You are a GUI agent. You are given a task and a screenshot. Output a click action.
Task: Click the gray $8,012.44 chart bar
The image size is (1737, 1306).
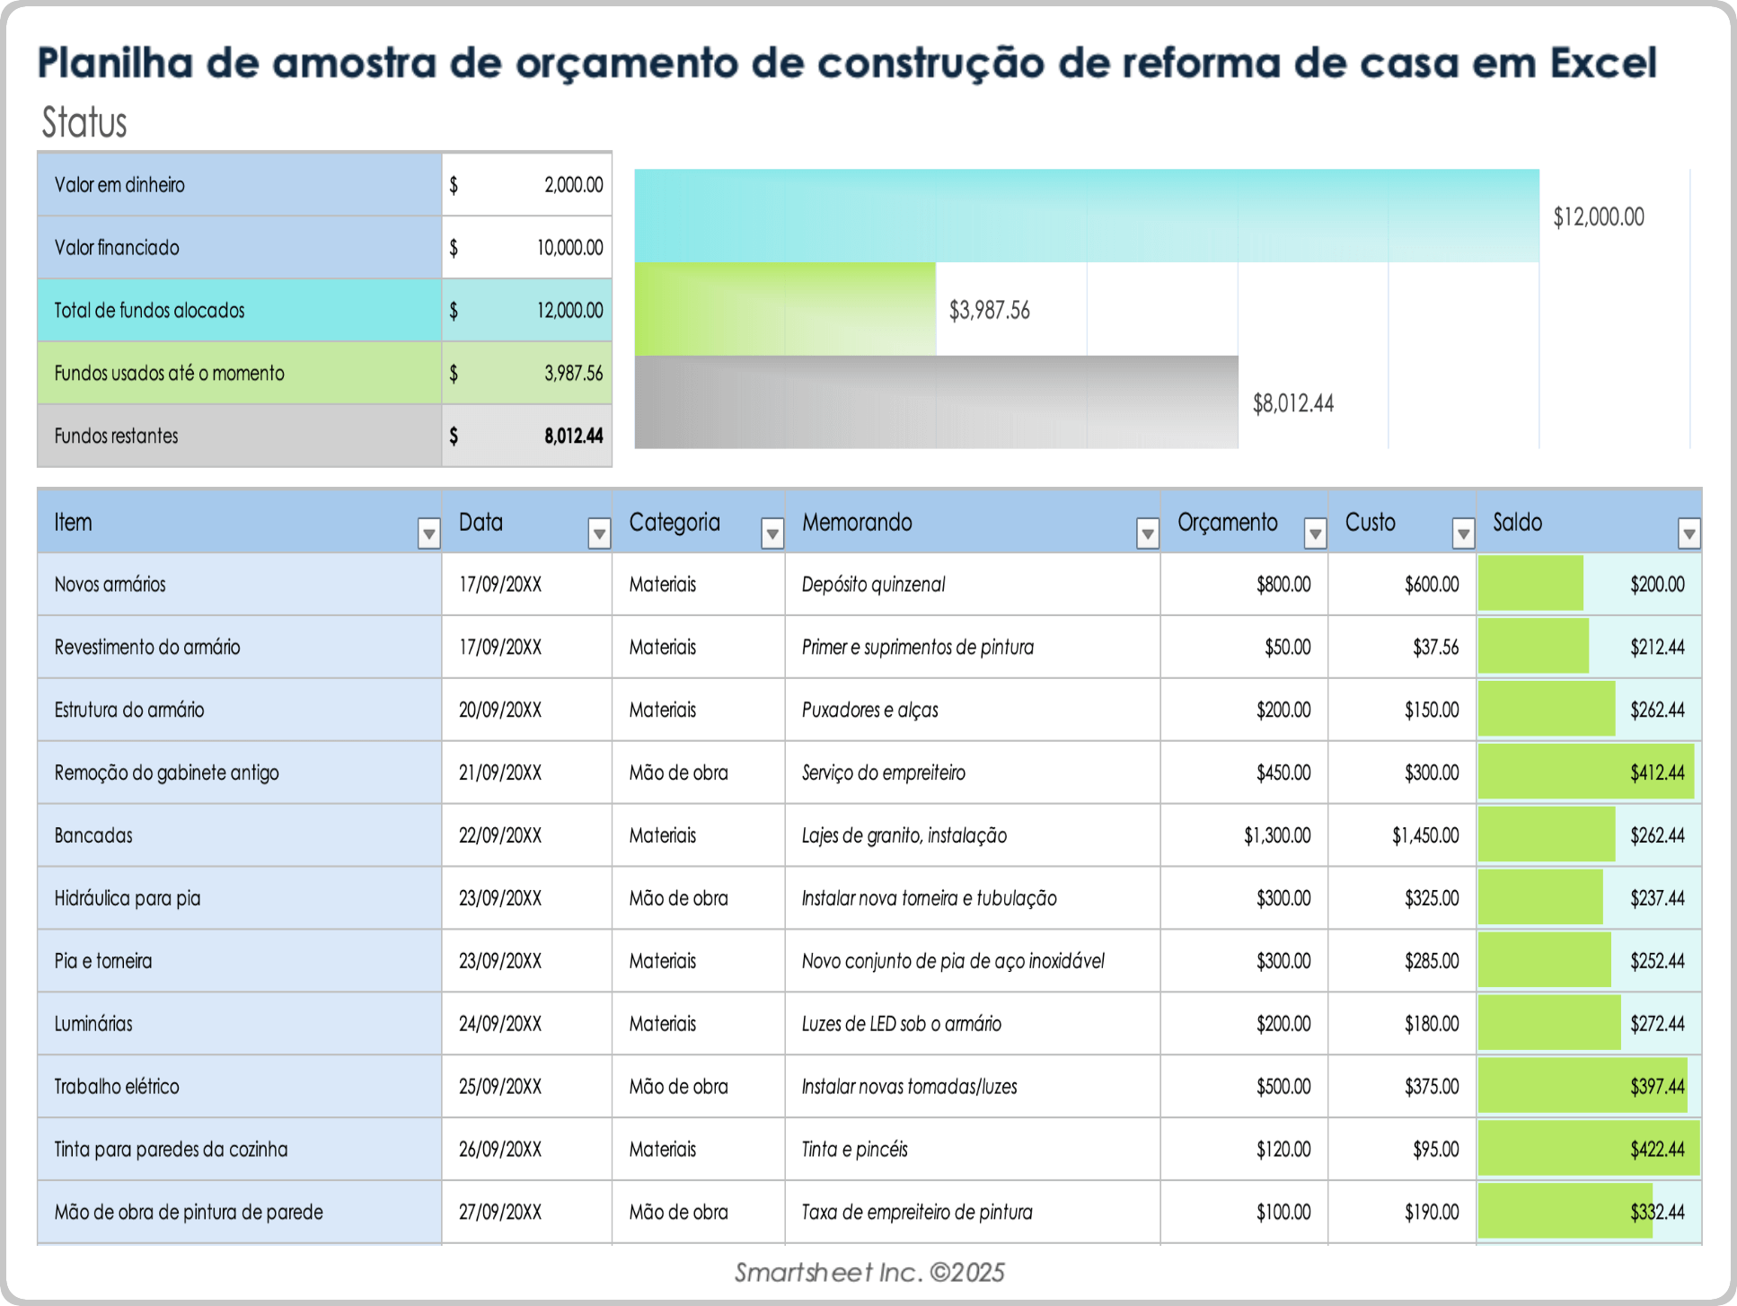pyautogui.click(x=936, y=402)
